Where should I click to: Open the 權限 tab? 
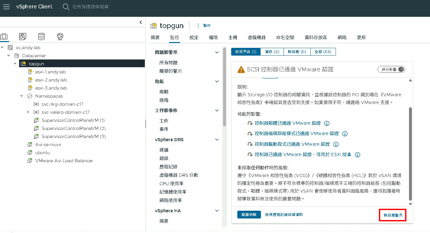tap(213, 37)
